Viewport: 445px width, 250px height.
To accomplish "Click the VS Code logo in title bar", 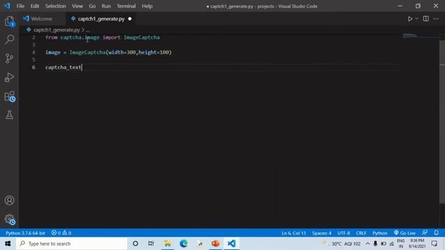I will [x=7, y=6].
